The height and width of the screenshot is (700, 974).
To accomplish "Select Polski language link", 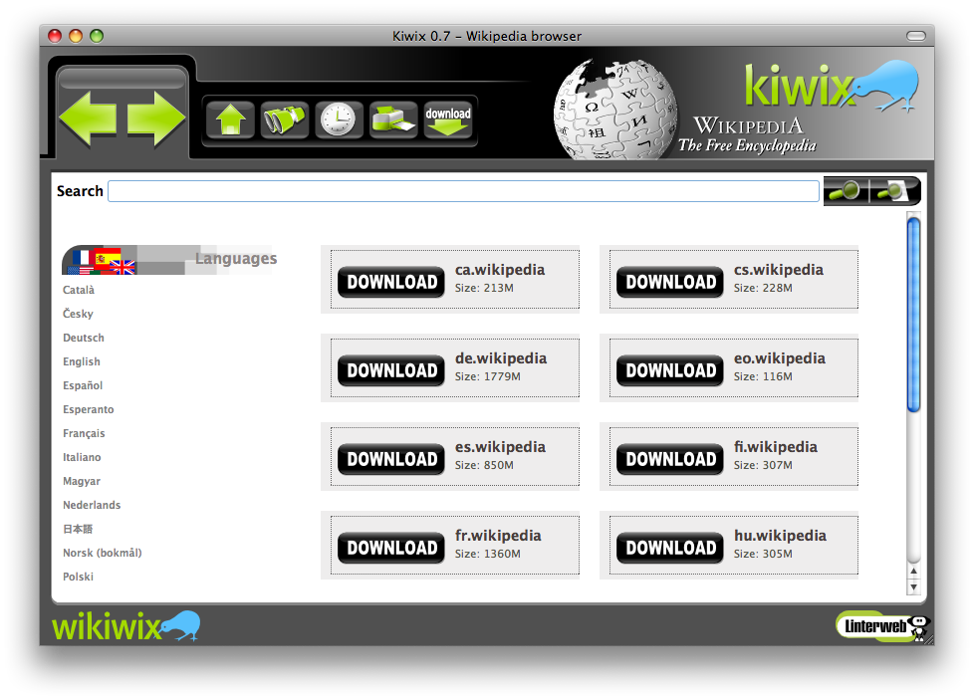I will pos(79,577).
